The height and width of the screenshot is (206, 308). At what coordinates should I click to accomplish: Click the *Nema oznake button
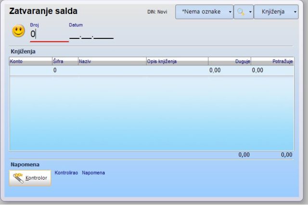[x=201, y=12]
